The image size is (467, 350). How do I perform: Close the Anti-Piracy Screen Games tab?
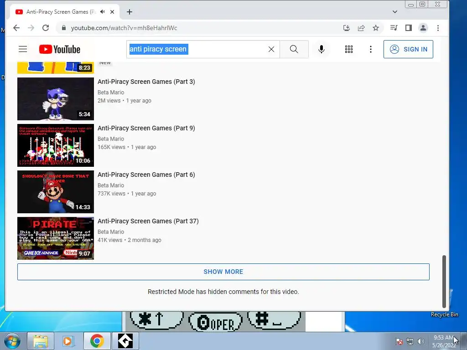click(x=112, y=12)
